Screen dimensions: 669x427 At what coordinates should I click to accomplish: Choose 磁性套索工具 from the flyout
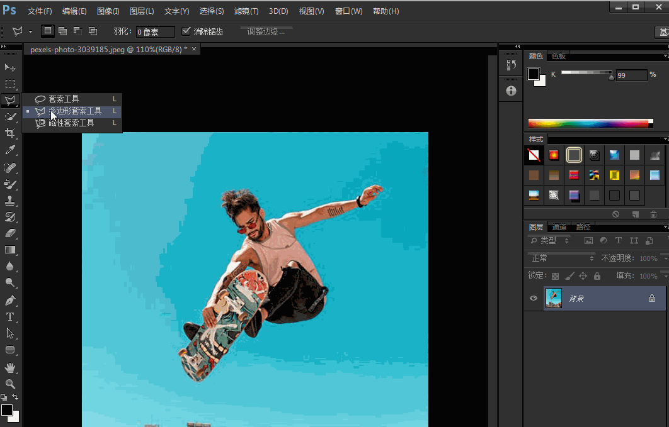pos(71,123)
